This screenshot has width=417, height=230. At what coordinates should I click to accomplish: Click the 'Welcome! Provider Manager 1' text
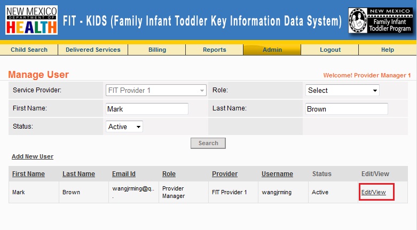(x=367, y=75)
